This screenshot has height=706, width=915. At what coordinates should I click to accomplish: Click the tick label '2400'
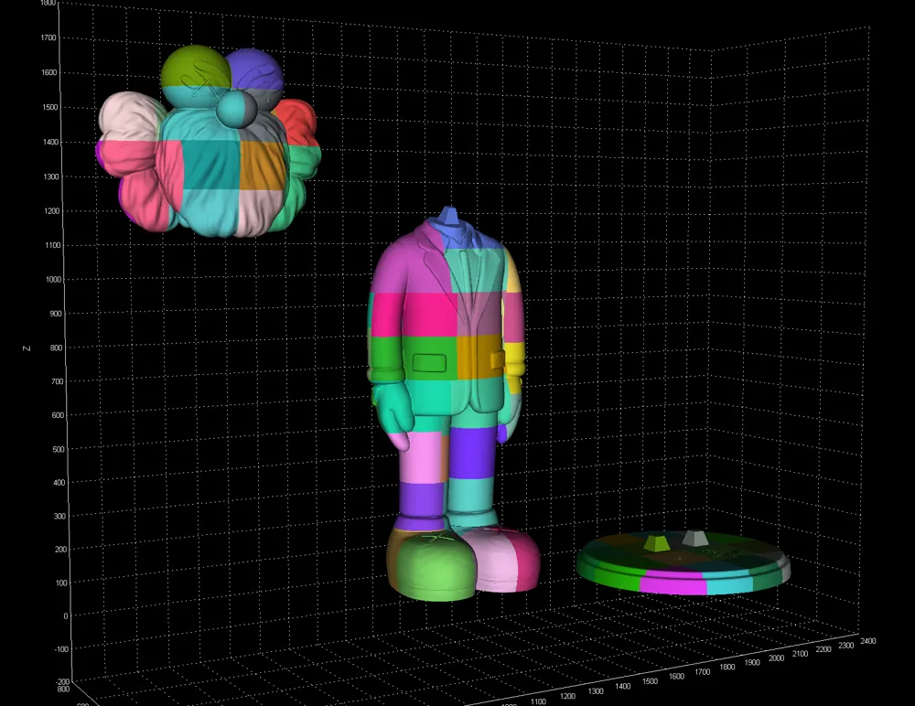pyautogui.click(x=867, y=641)
